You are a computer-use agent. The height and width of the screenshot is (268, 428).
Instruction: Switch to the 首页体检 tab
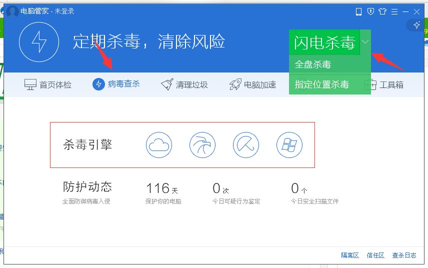click(x=48, y=84)
